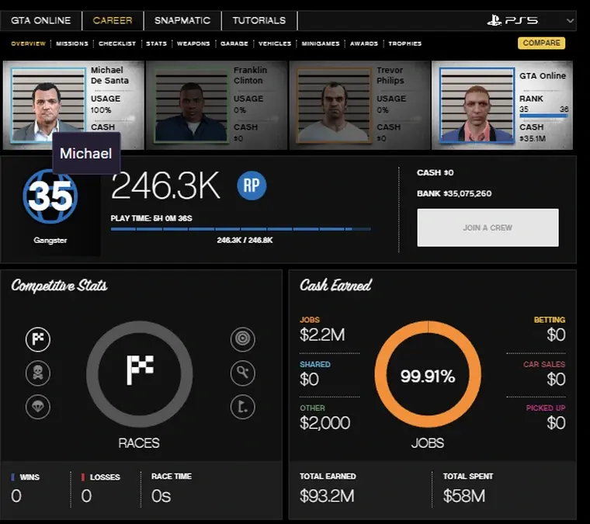Select the parachute stats icon
Viewport: 590px width, 524px height.
37,407
